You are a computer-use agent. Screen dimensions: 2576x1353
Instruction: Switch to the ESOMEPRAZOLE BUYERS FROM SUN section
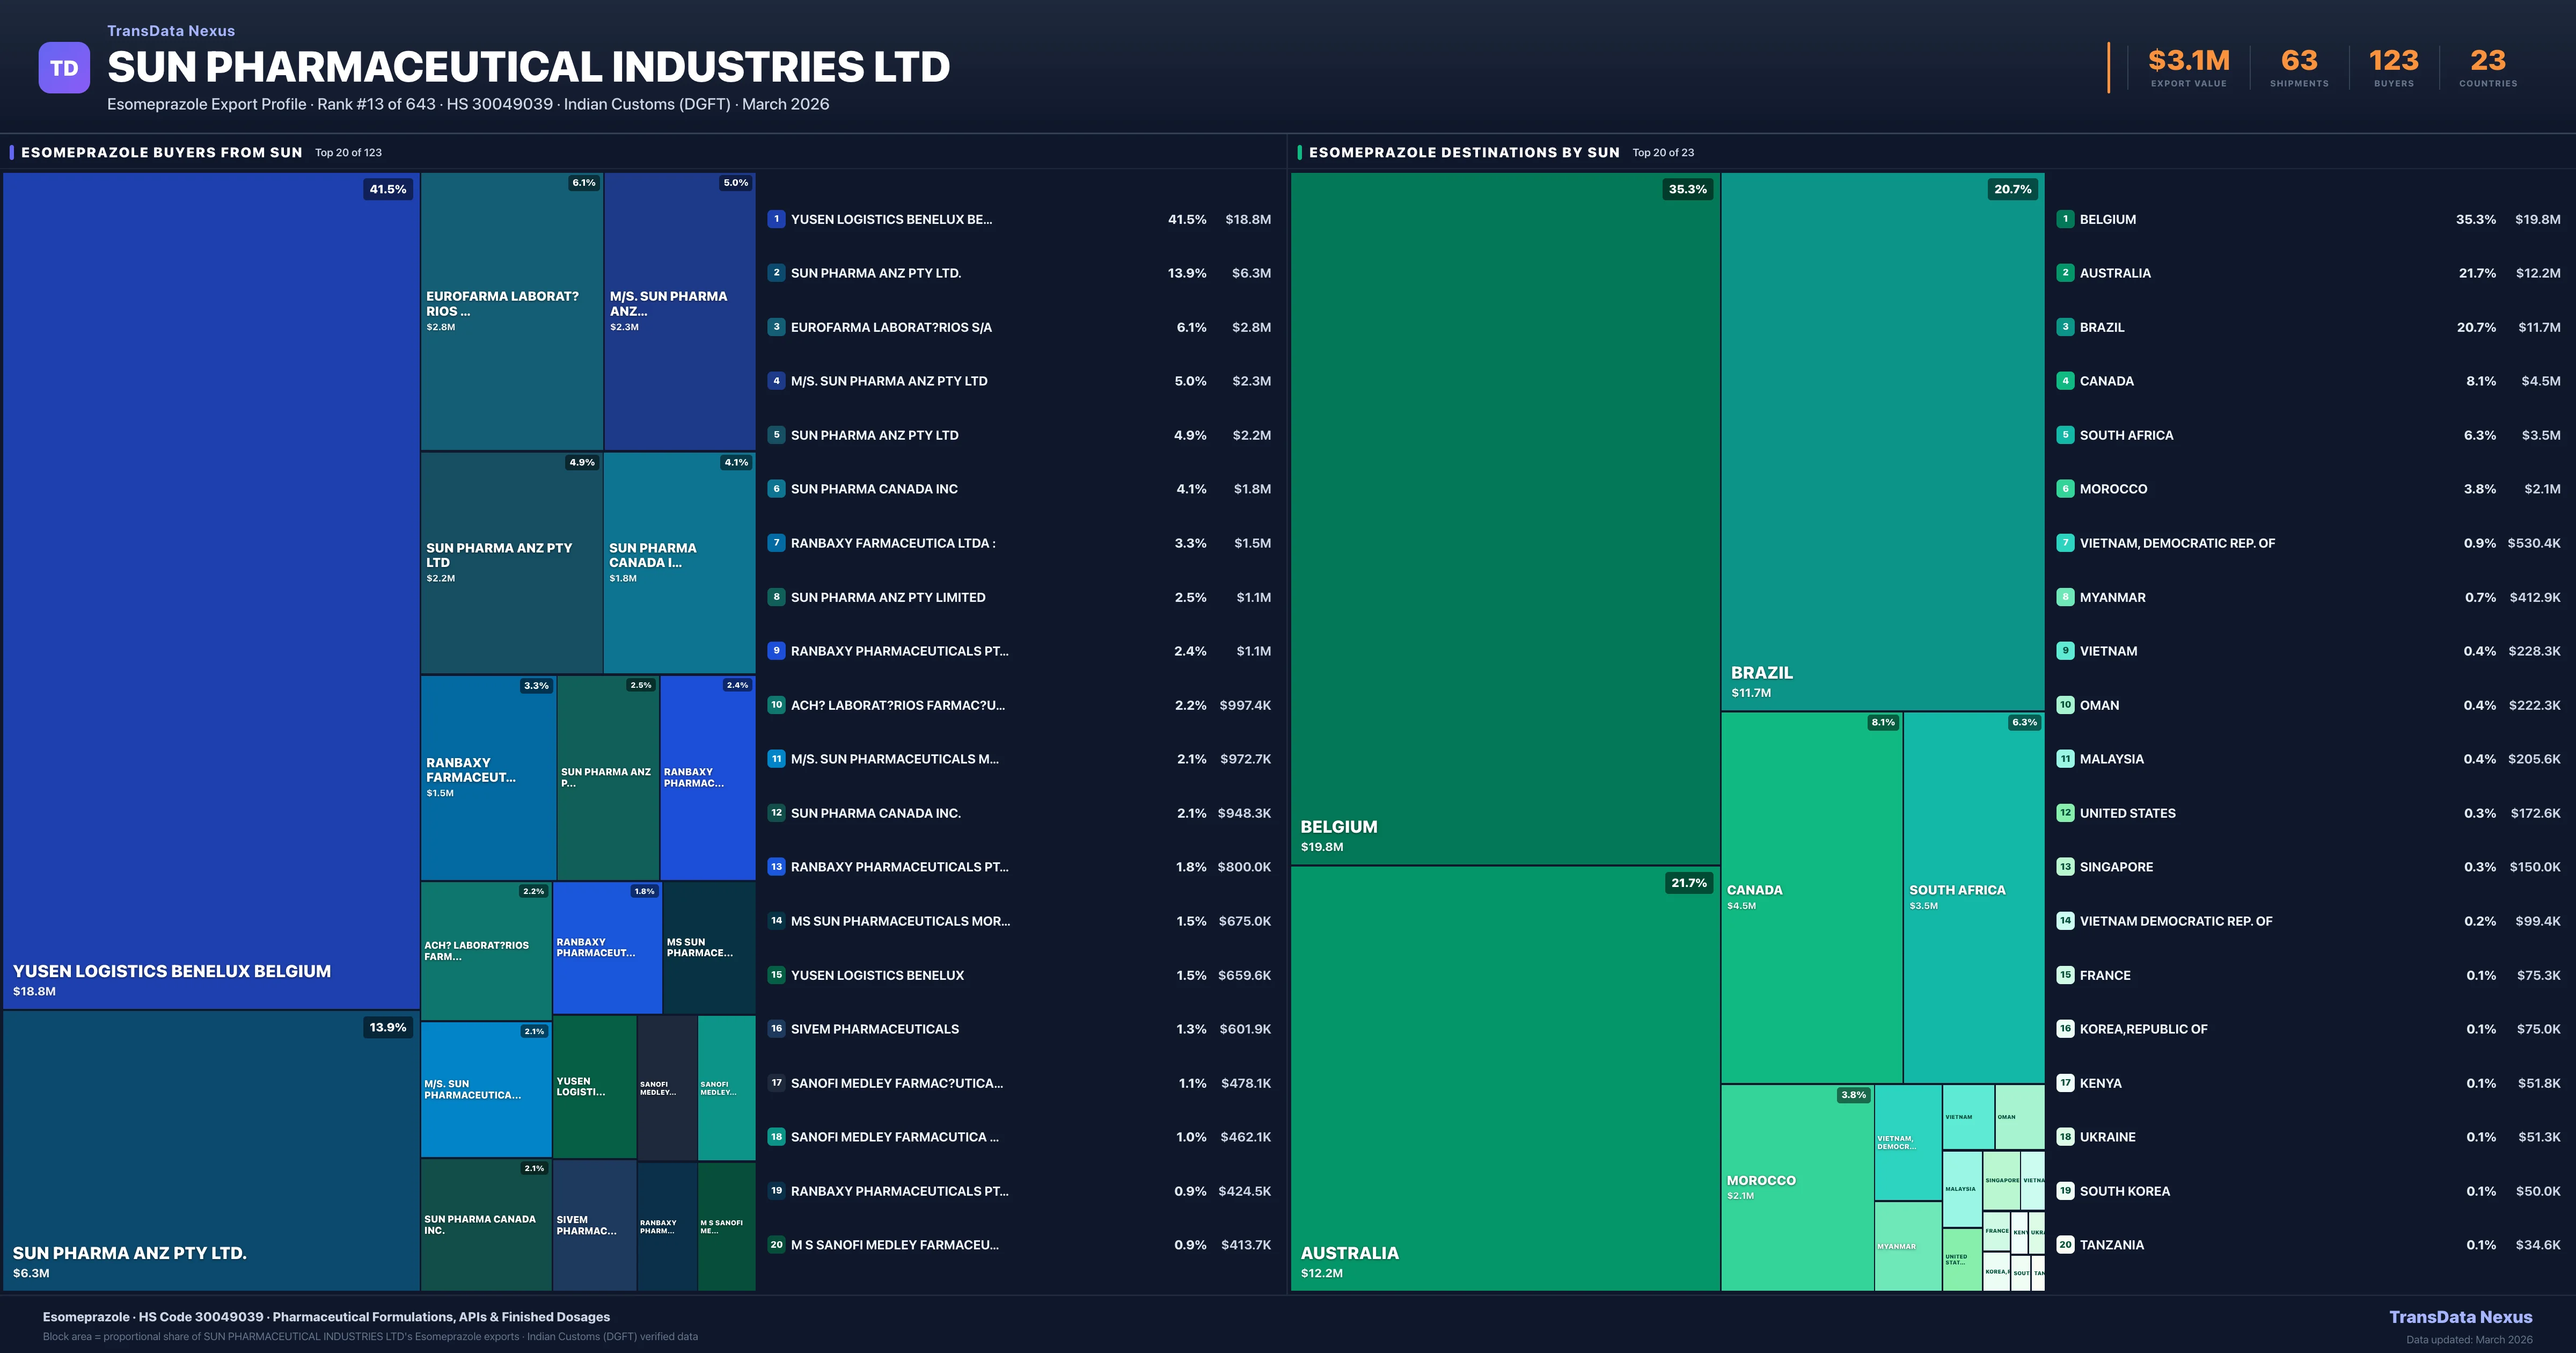pyautogui.click(x=162, y=152)
